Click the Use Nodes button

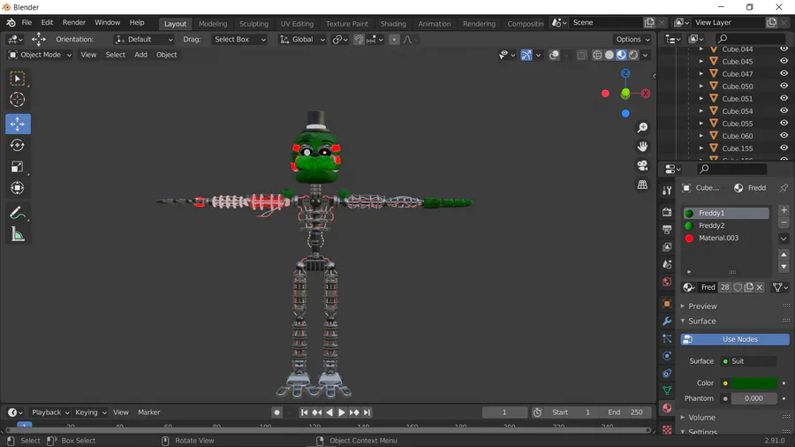coord(735,339)
